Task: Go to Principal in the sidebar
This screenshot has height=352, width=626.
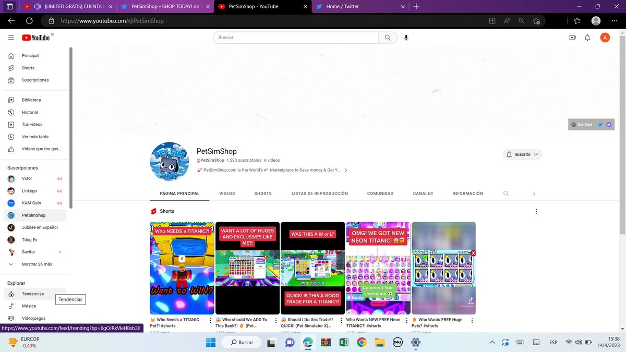Action: click(34, 56)
